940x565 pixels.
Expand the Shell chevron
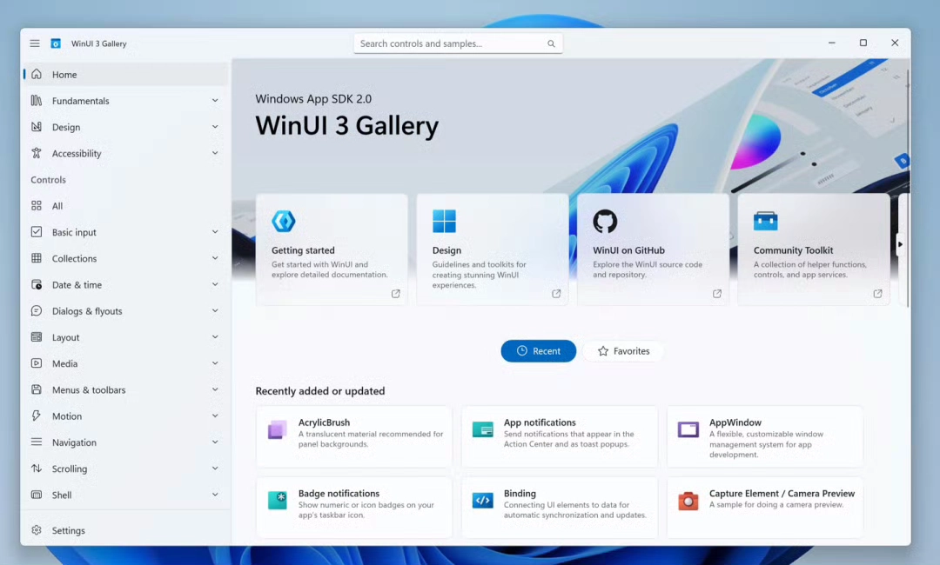click(x=215, y=495)
